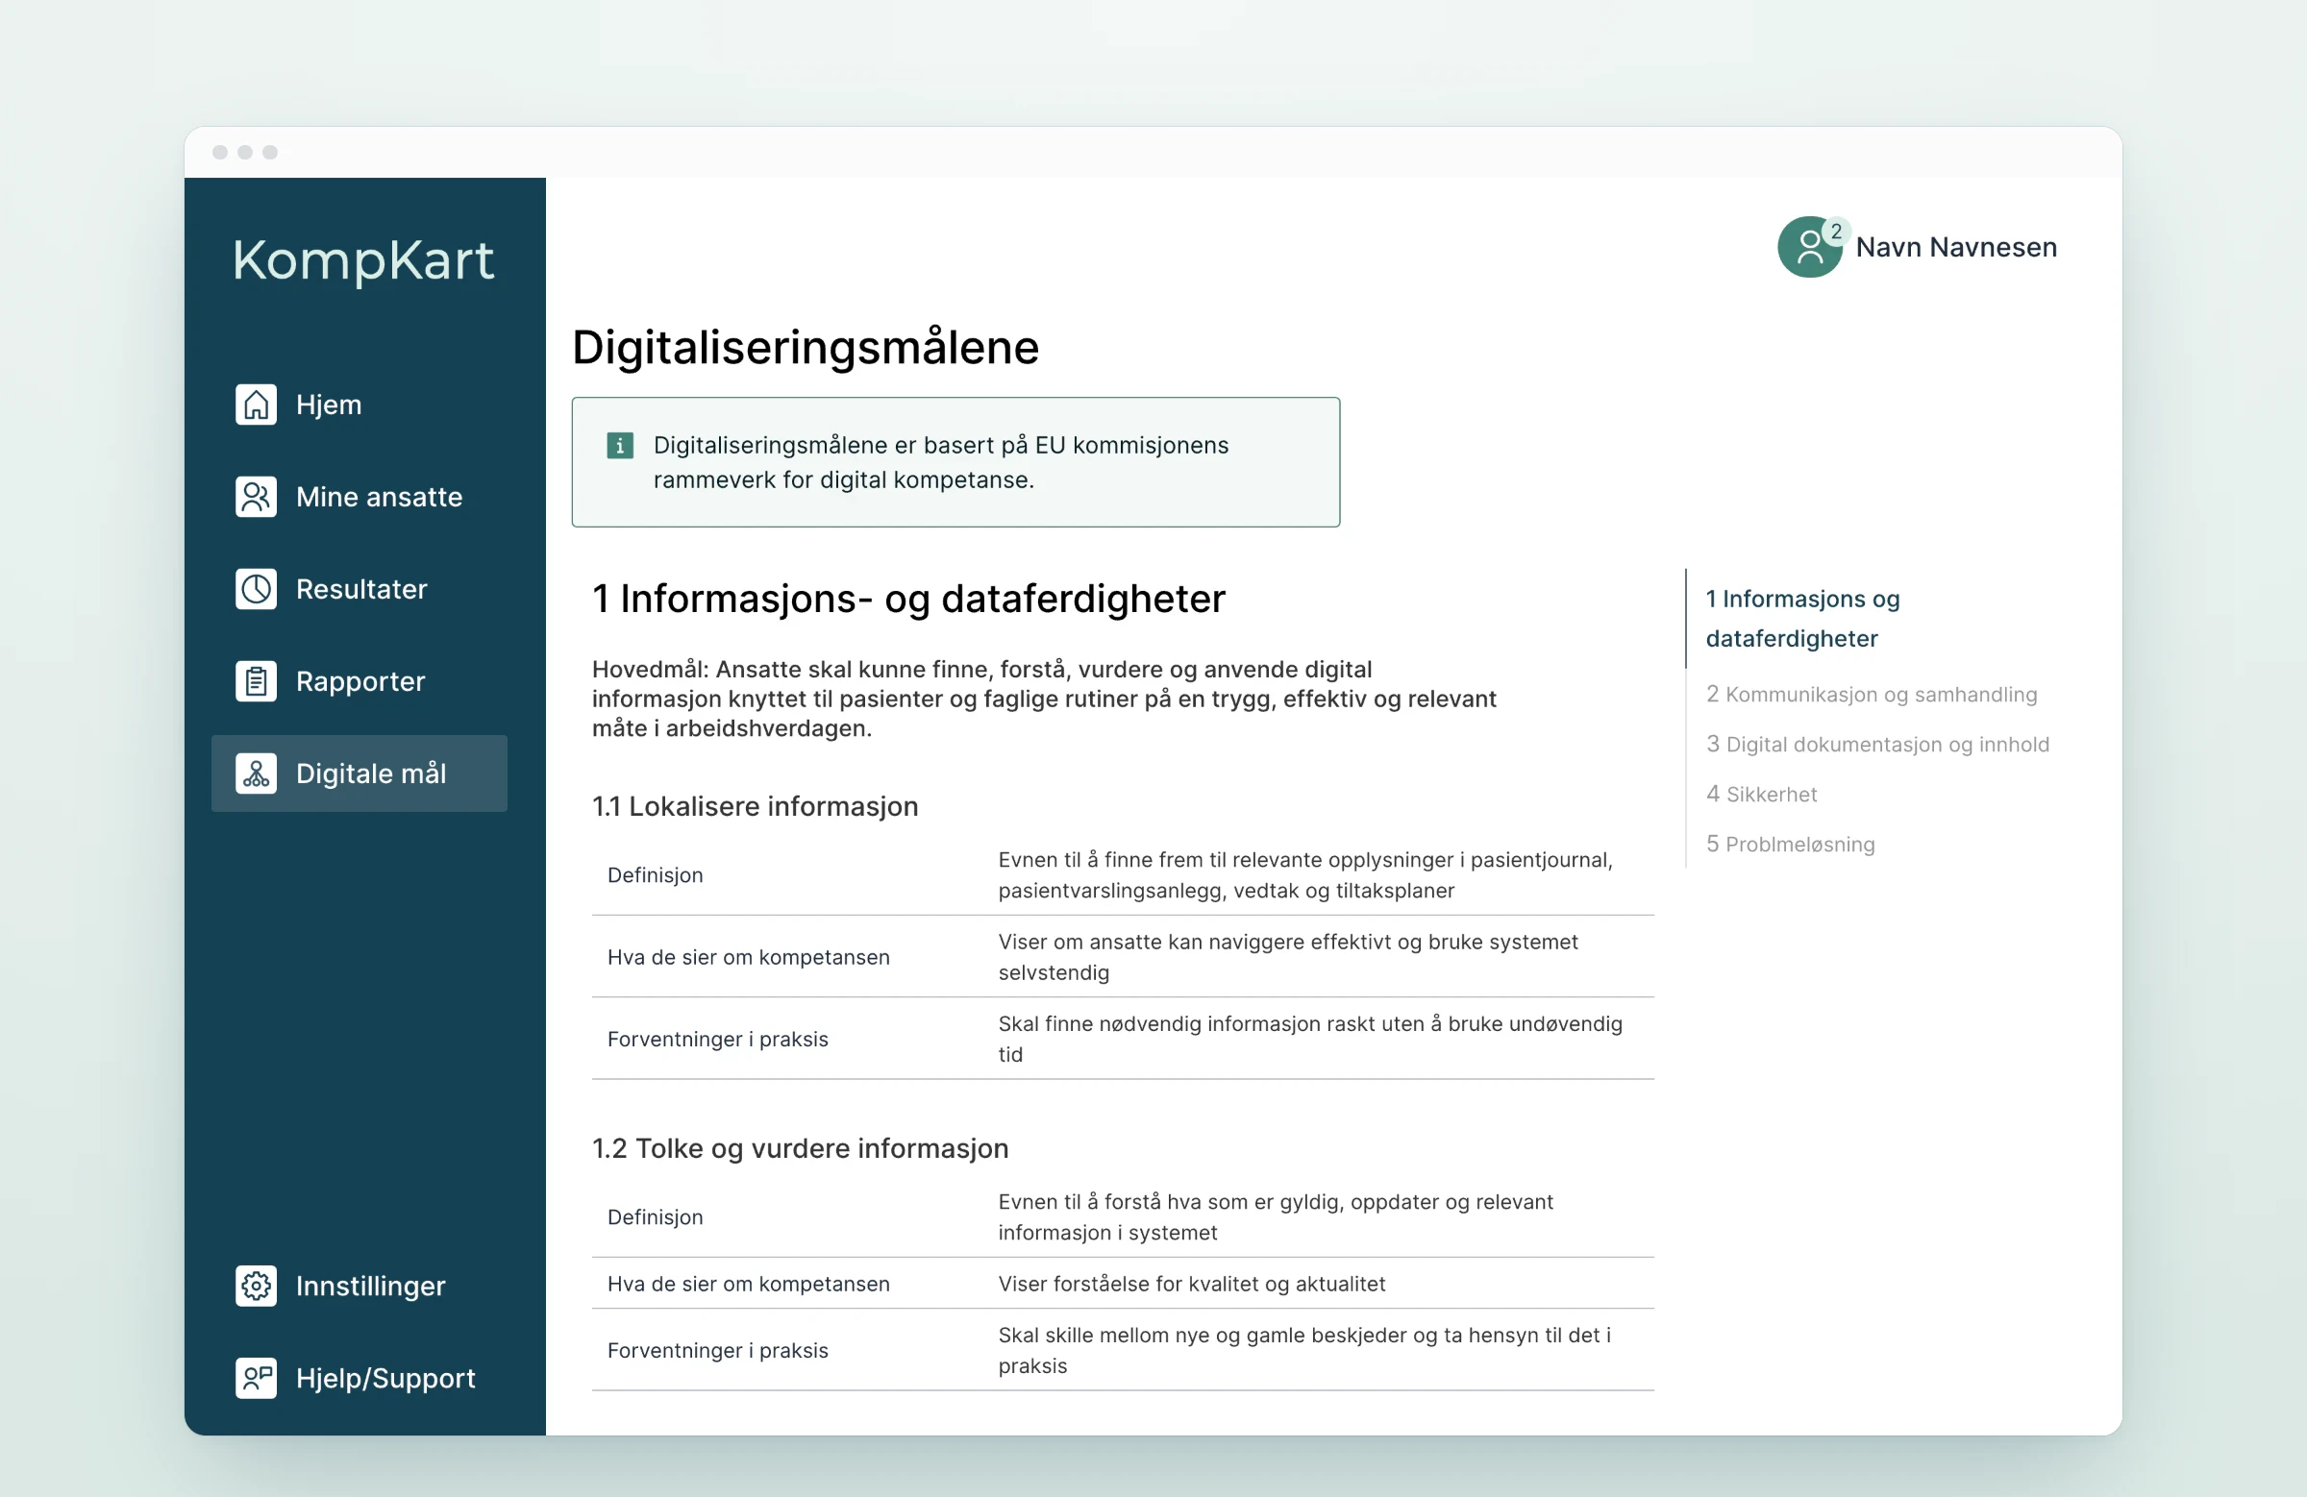This screenshot has width=2307, height=1497.
Task: Jump to 3 Digital dokumentasjon og innhold
Action: coord(1877,744)
